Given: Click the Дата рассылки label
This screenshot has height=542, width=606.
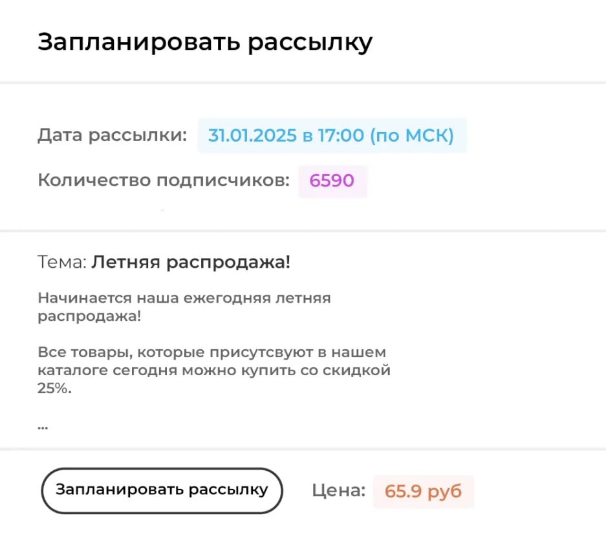Looking at the screenshot, I should point(112,136).
